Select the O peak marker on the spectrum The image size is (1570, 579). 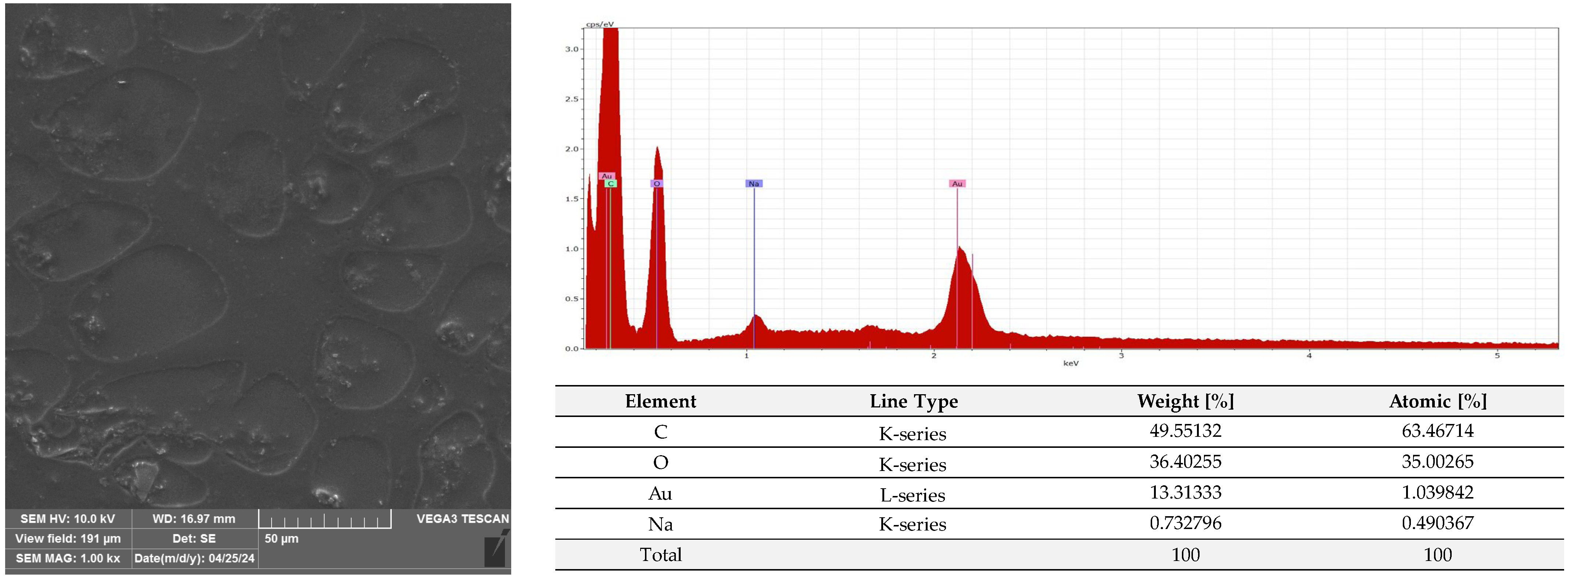[x=657, y=183]
